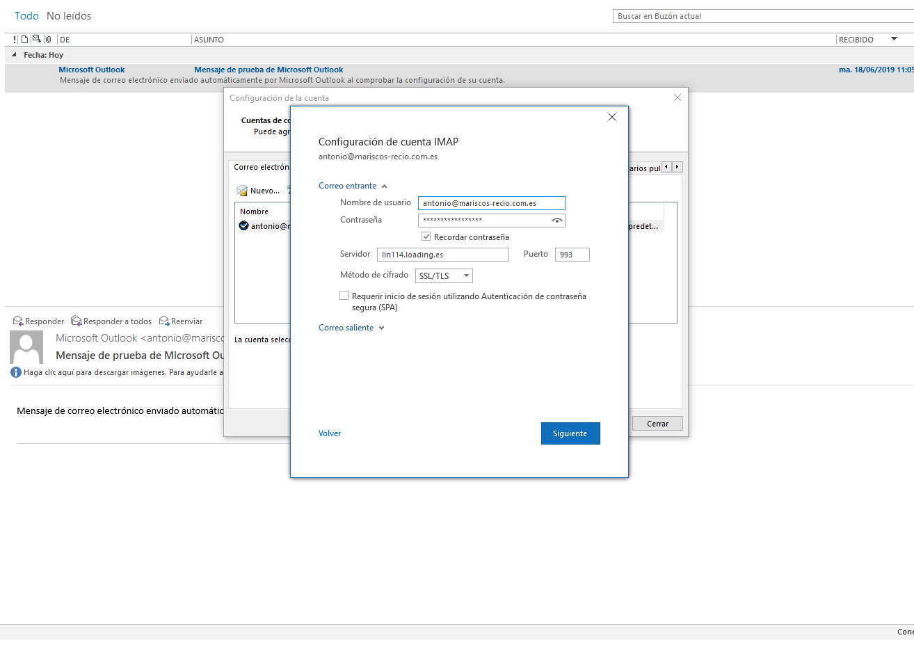Click the download images info bar text
The width and height of the screenshot is (914, 647).
[x=124, y=372]
